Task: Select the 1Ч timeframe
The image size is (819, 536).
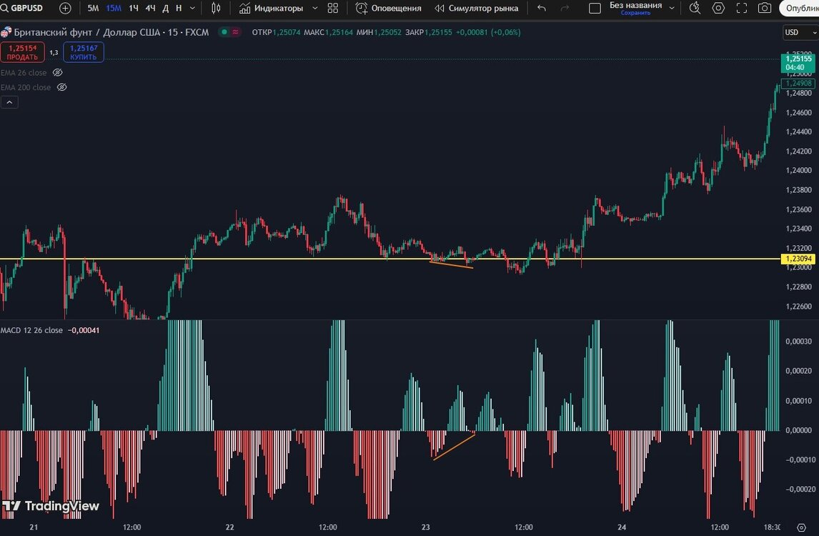Action: tap(134, 9)
